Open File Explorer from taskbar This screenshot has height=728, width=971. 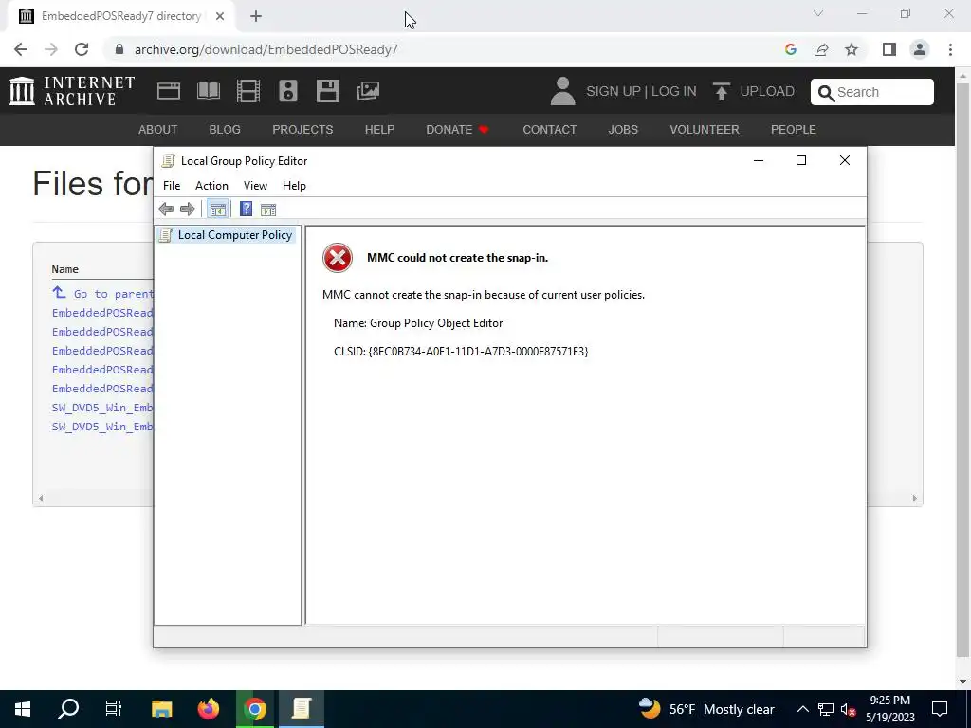pos(162,709)
